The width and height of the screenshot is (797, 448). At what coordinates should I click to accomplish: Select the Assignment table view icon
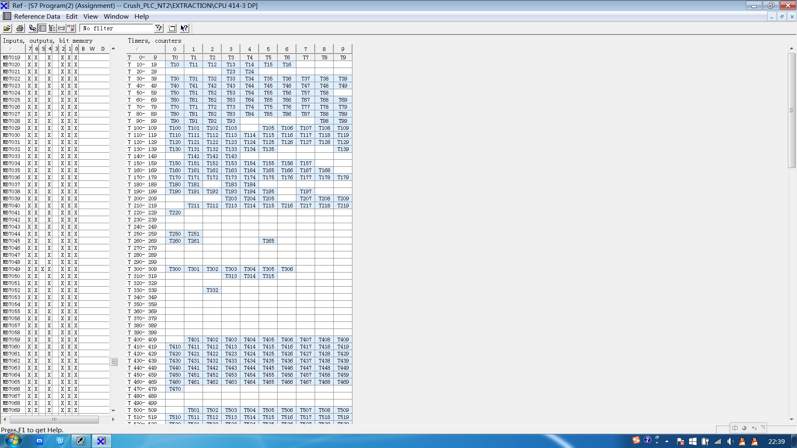(42, 28)
